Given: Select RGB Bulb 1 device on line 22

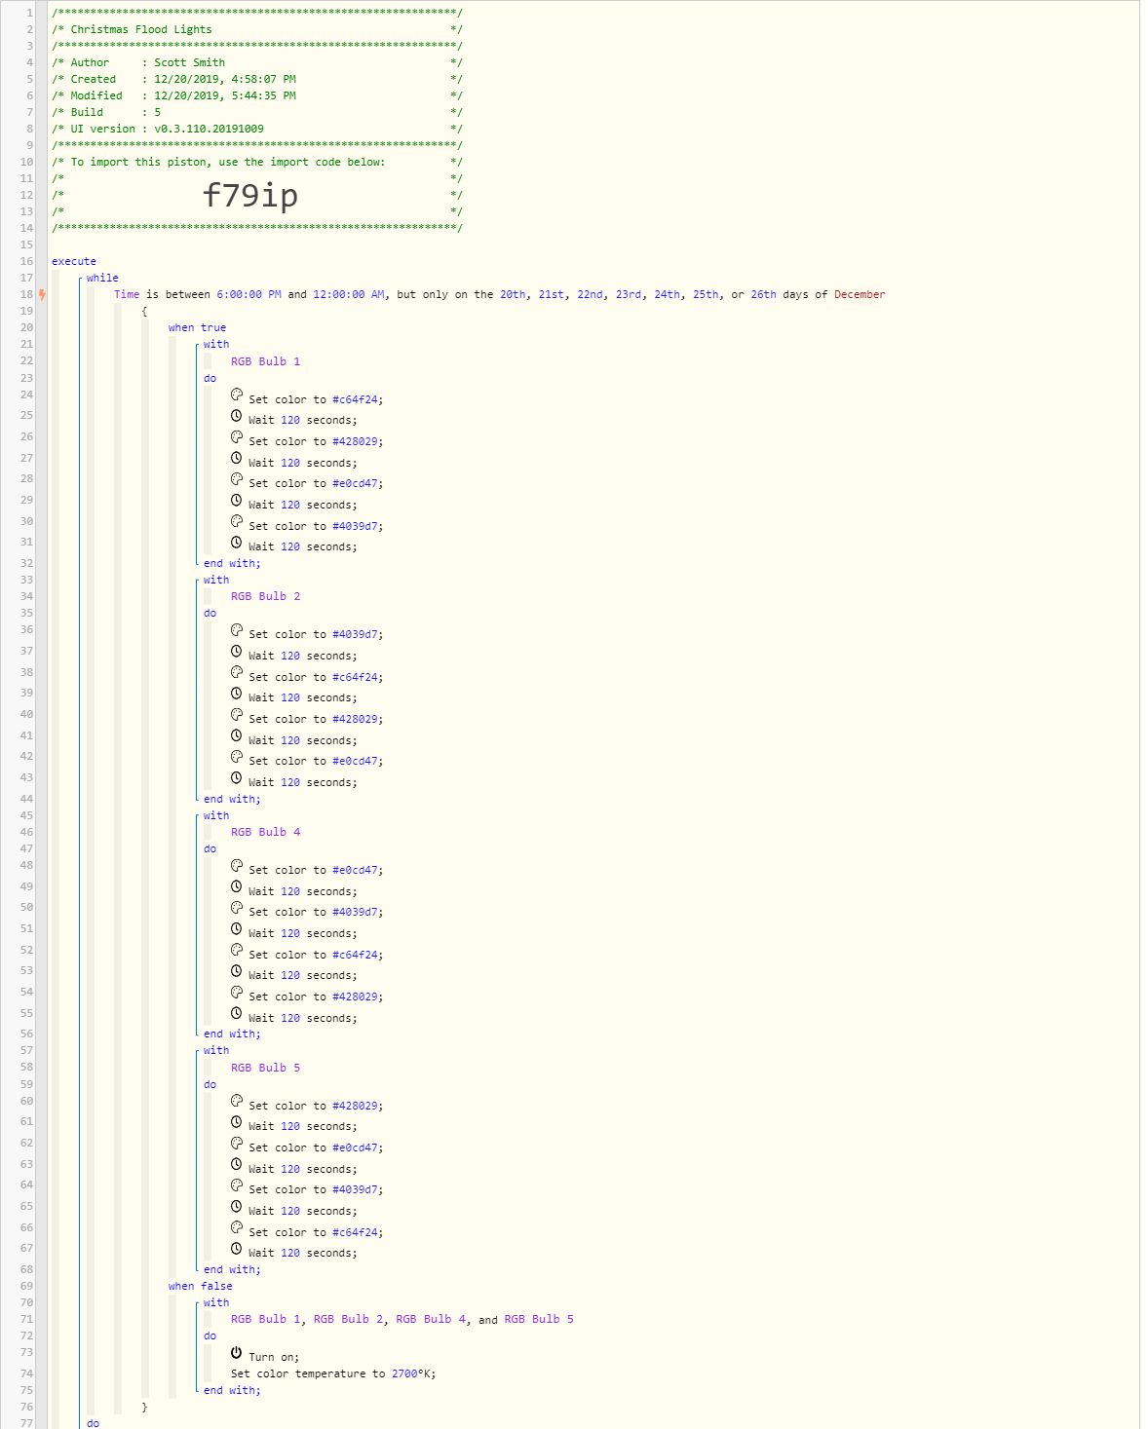Looking at the screenshot, I should (265, 361).
